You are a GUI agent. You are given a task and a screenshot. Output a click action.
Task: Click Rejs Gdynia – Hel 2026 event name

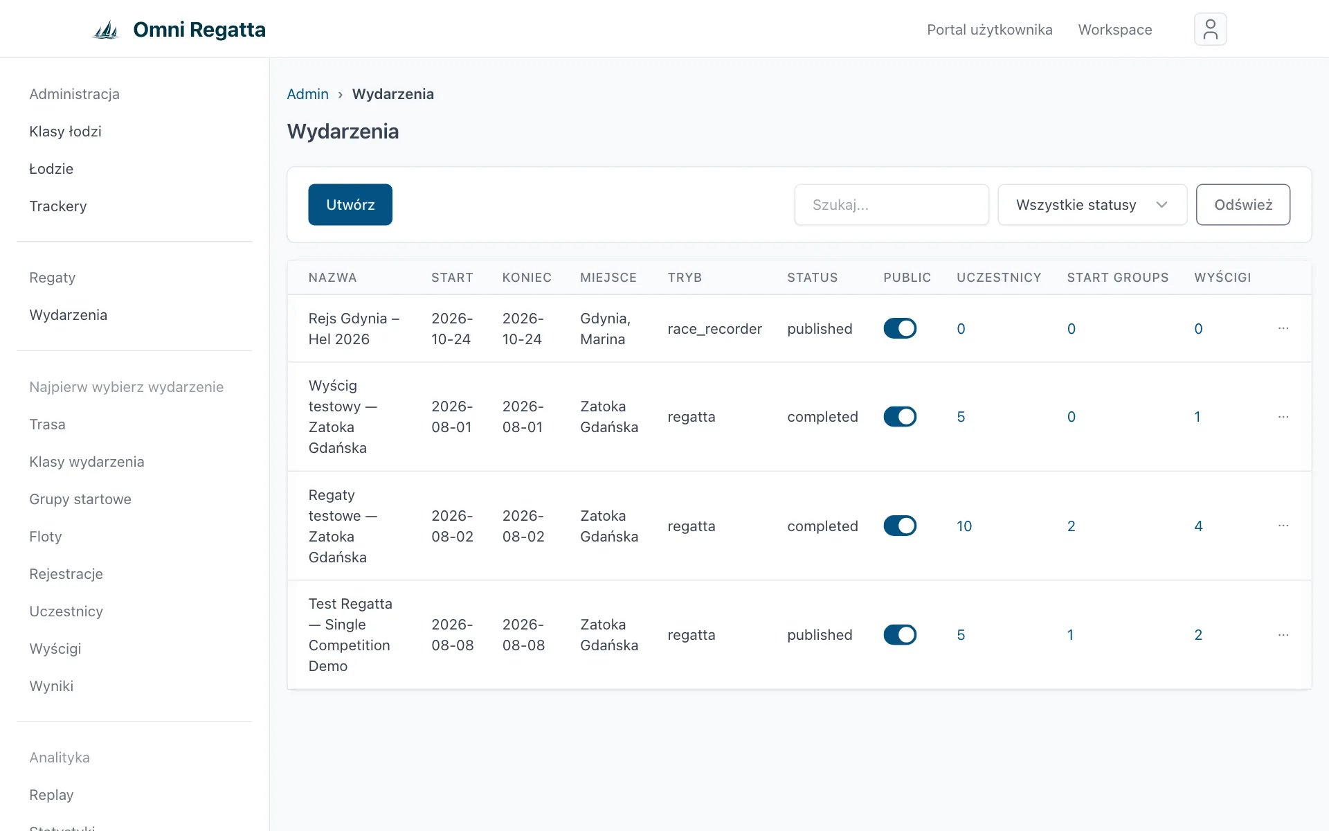[x=354, y=329]
